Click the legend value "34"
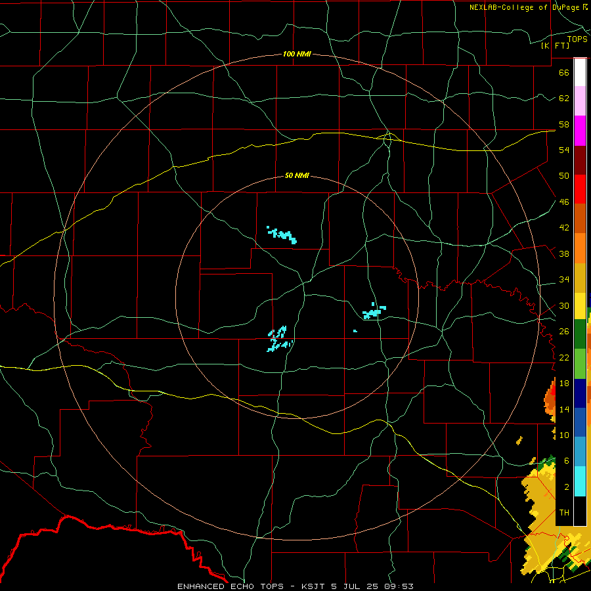 pyautogui.click(x=564, y=280)
